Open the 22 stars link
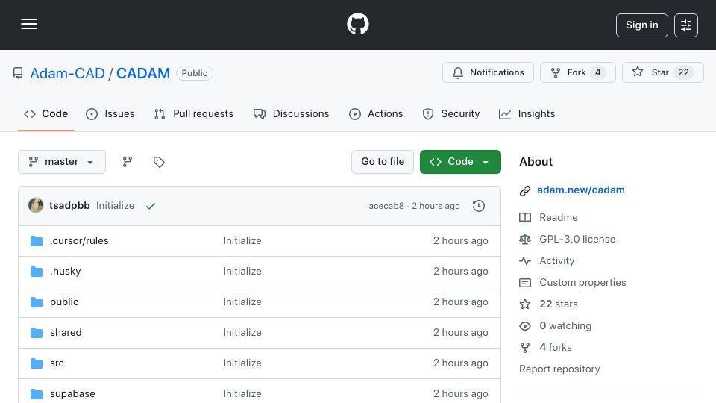The width and height of the screenshot is (716, 403). (558, 304)
